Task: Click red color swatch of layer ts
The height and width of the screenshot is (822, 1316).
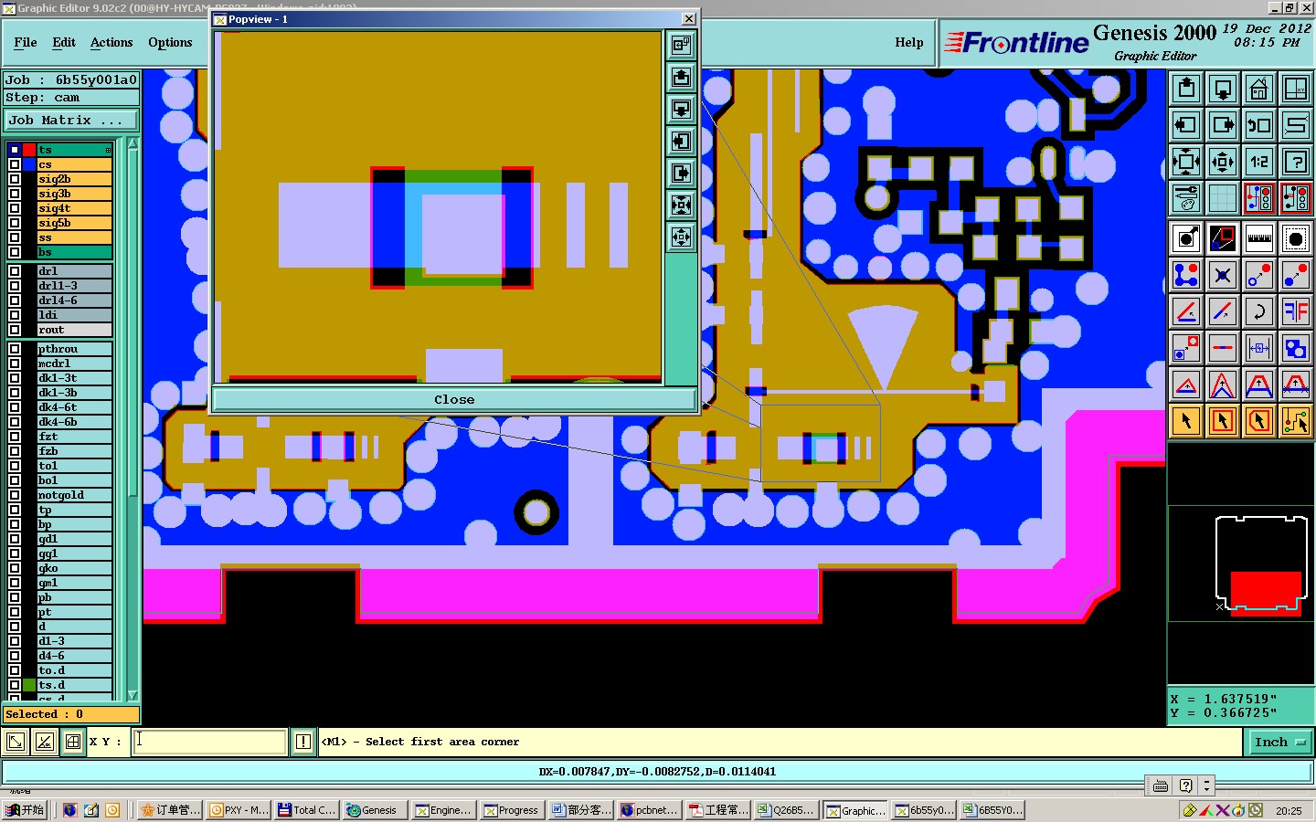Action: (29, 150)
